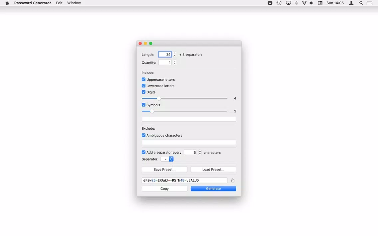Image resolution: width=378 pixels, height=236 pixels.
Task: Toggle Add a separator every checkbox
Action: [143, 152]
